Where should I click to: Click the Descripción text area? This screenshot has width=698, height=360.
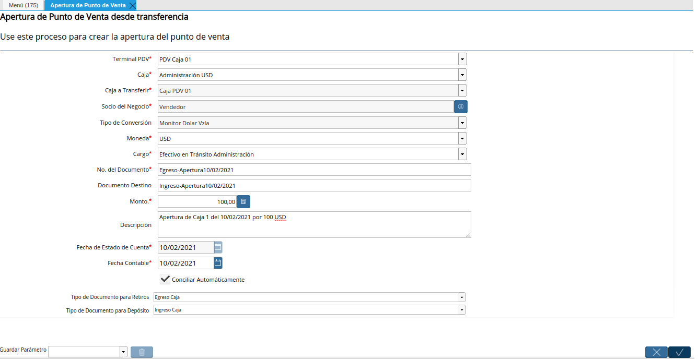click(x=314, y=225)
